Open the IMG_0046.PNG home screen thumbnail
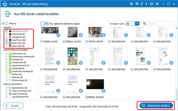The height and width of the screenshot is (111, 178). tap(73, 56)
